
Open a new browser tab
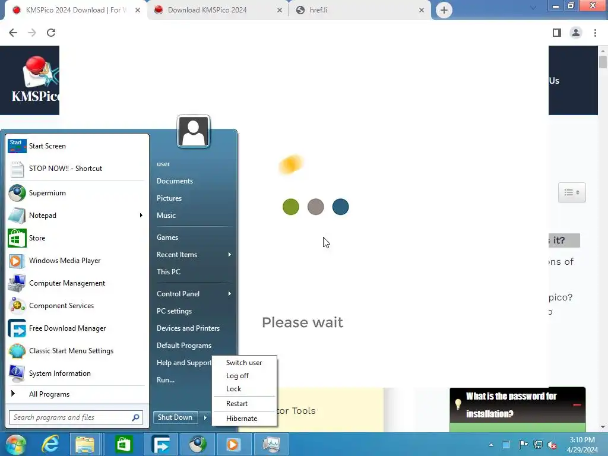click(444, 10)
